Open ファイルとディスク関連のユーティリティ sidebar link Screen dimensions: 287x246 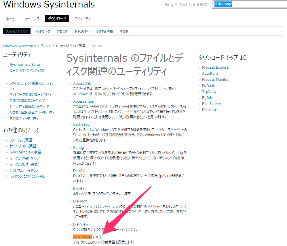point(32,86)
